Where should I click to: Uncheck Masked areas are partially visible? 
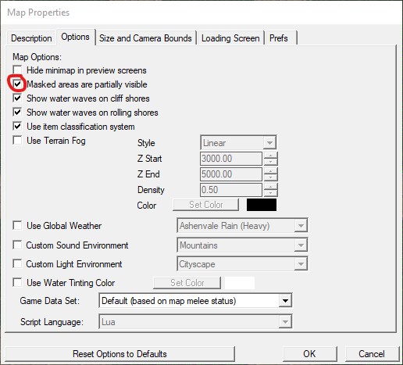point(17,84)
